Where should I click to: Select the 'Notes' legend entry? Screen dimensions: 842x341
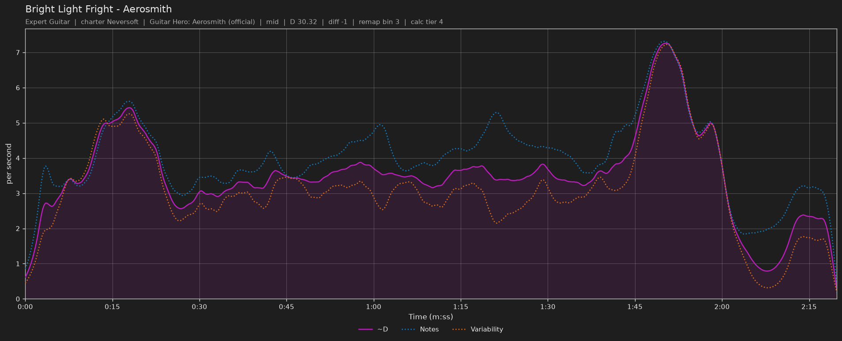click(420, 329)
